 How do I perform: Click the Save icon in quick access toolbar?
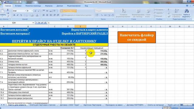pyautogui.click(x=5, y=2)
